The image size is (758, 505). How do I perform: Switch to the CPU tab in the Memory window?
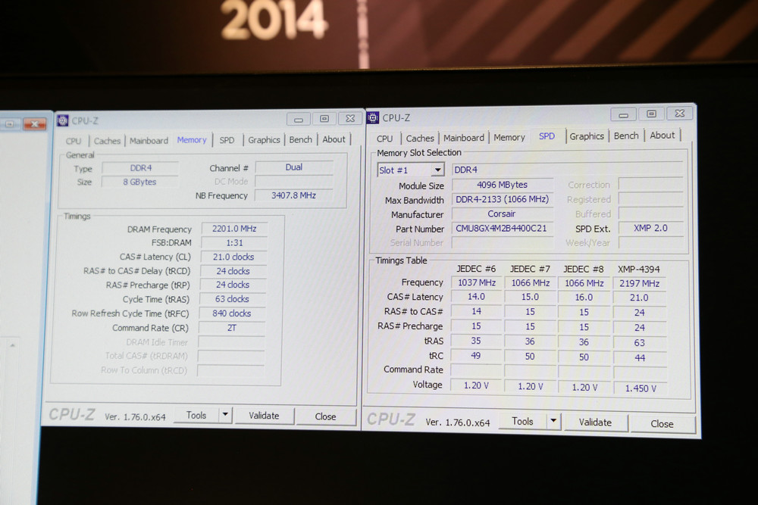[x=74, y=141]
